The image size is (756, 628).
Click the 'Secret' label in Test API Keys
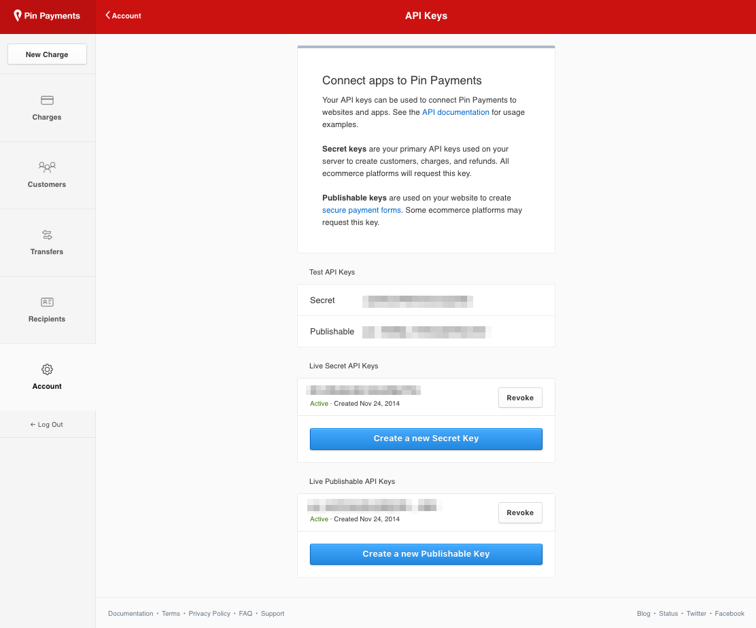click(322, 300)
